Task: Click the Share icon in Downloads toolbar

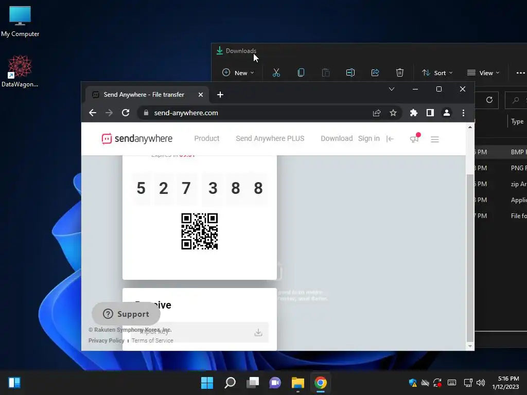Action: pyautogui.click(x=375, y=73)
